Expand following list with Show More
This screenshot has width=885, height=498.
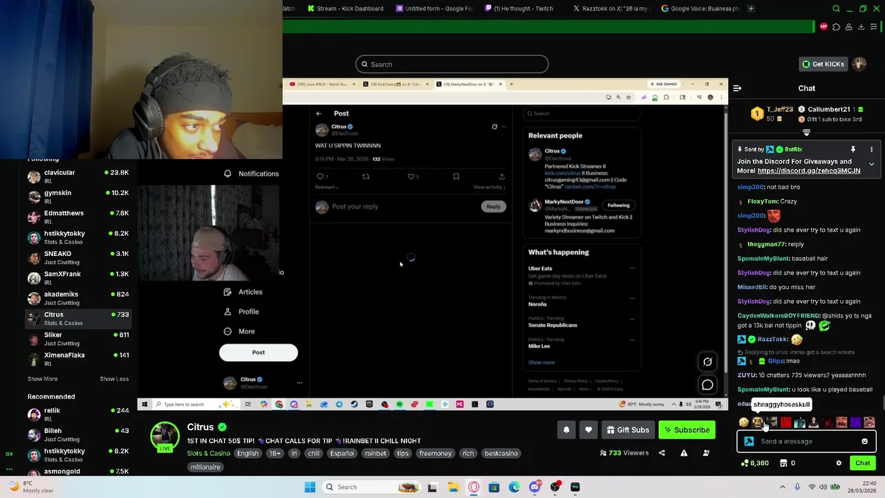[42, 379]
